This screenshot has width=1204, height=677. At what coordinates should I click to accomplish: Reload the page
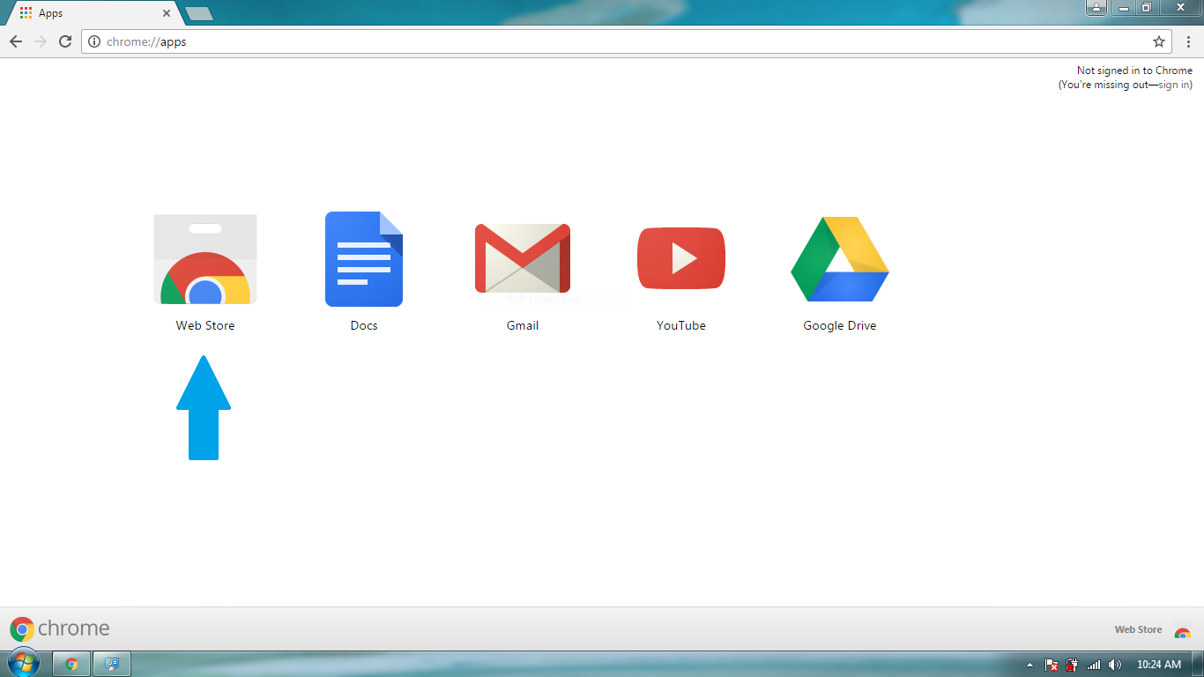point(65,41)
